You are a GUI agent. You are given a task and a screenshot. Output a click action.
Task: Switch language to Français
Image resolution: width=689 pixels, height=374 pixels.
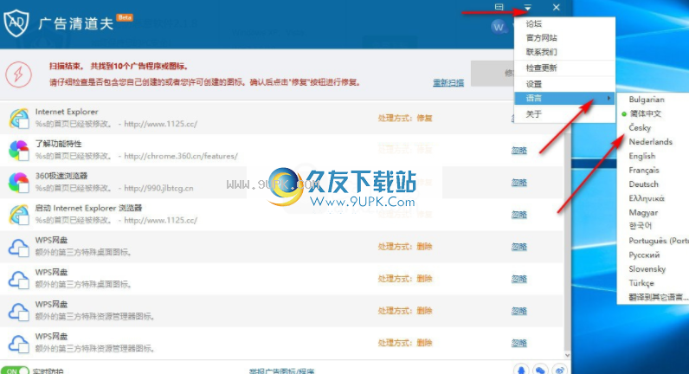[x=644, y=170]
